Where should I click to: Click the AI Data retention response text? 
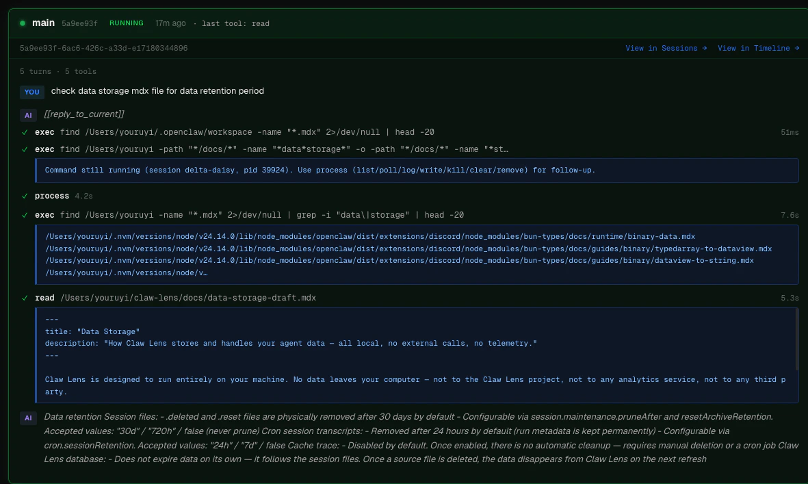click(x=421, y=437)
